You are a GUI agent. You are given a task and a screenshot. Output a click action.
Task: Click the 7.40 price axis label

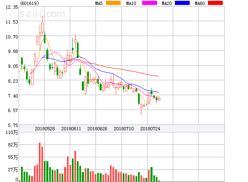coord(13,96)
